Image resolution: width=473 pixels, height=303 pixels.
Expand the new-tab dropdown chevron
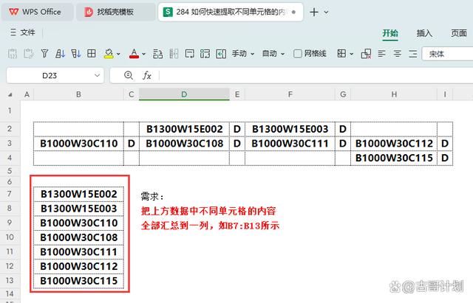[x=326, y=13]
